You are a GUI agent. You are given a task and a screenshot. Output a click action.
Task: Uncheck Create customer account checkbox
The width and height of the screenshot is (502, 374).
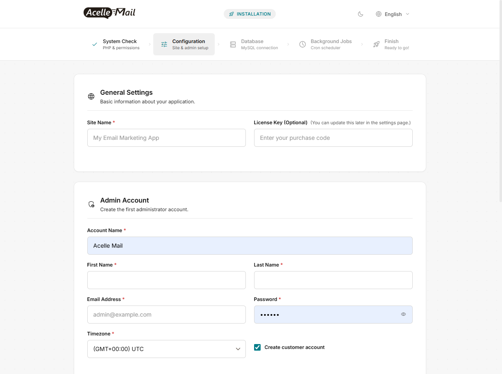point(257,347)
